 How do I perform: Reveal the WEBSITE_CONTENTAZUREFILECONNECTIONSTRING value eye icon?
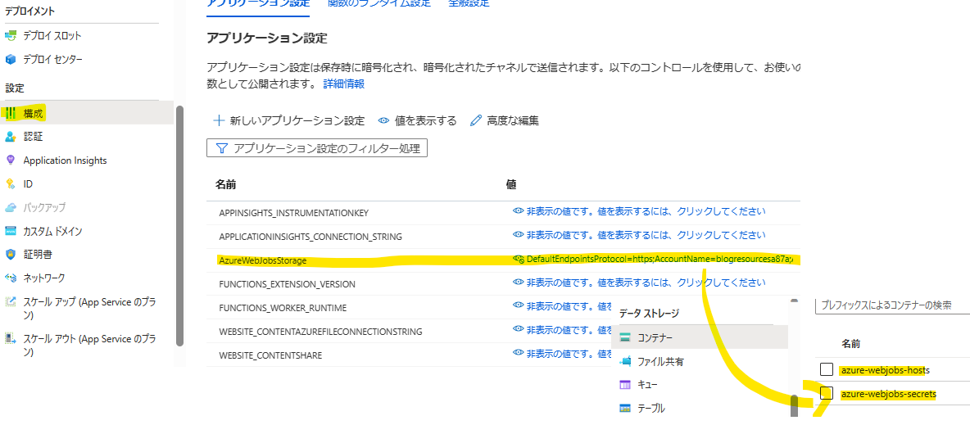coord(519,330)
